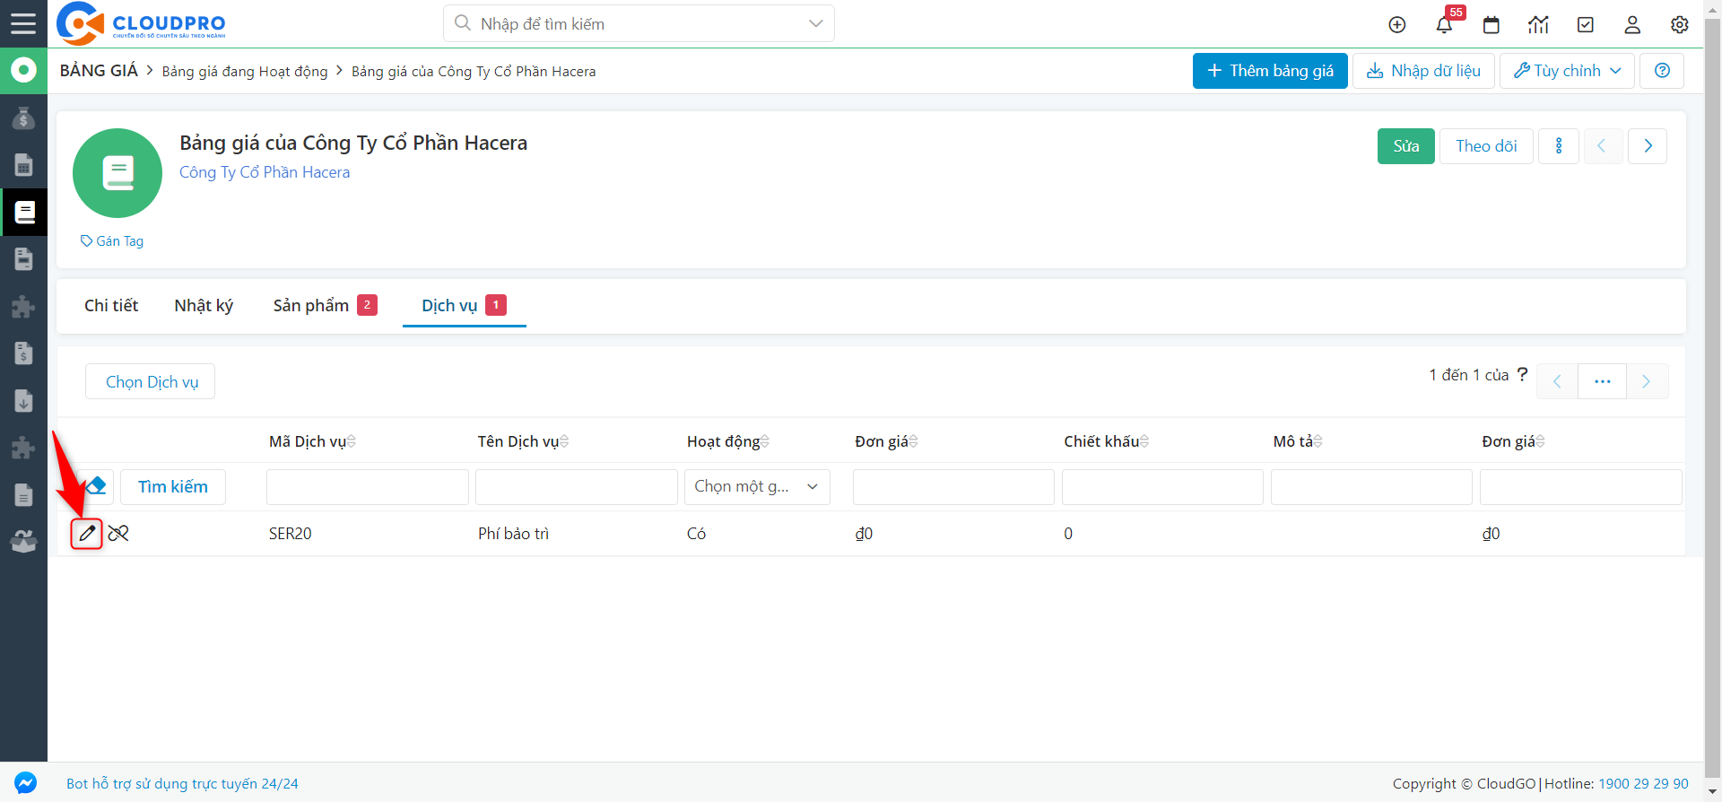Clear filters with the eraser icon
Image resolution: width=1722 pixels, height=802 pixels.
[x=96, y=486]
